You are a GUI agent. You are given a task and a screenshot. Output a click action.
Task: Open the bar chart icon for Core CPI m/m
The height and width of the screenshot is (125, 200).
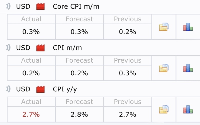[x=188, y=27]
